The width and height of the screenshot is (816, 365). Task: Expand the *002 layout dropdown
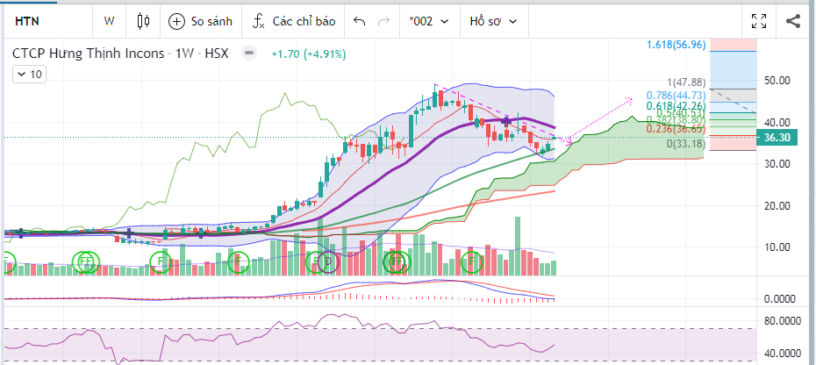[x=429, y=21]
